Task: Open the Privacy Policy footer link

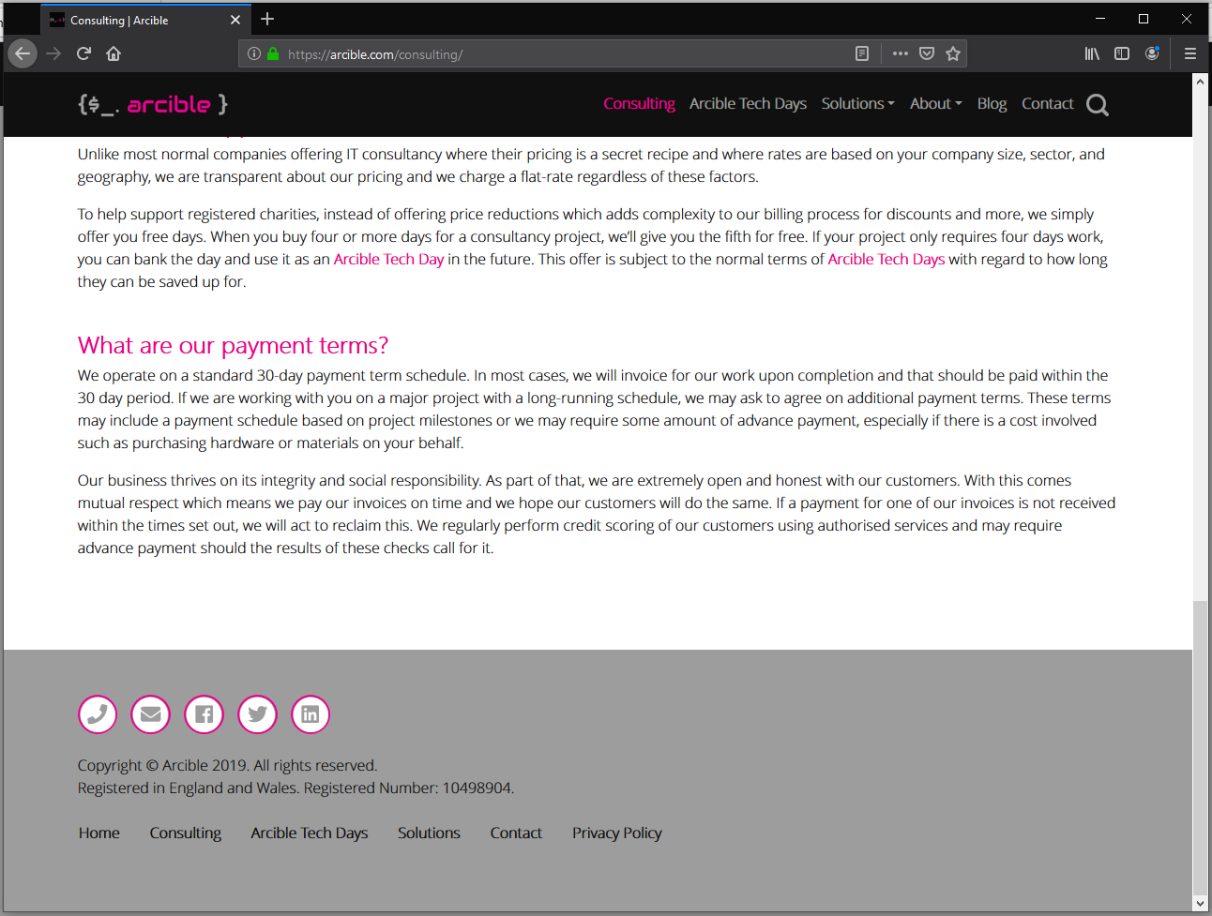Action: click(x=616, y=833)
